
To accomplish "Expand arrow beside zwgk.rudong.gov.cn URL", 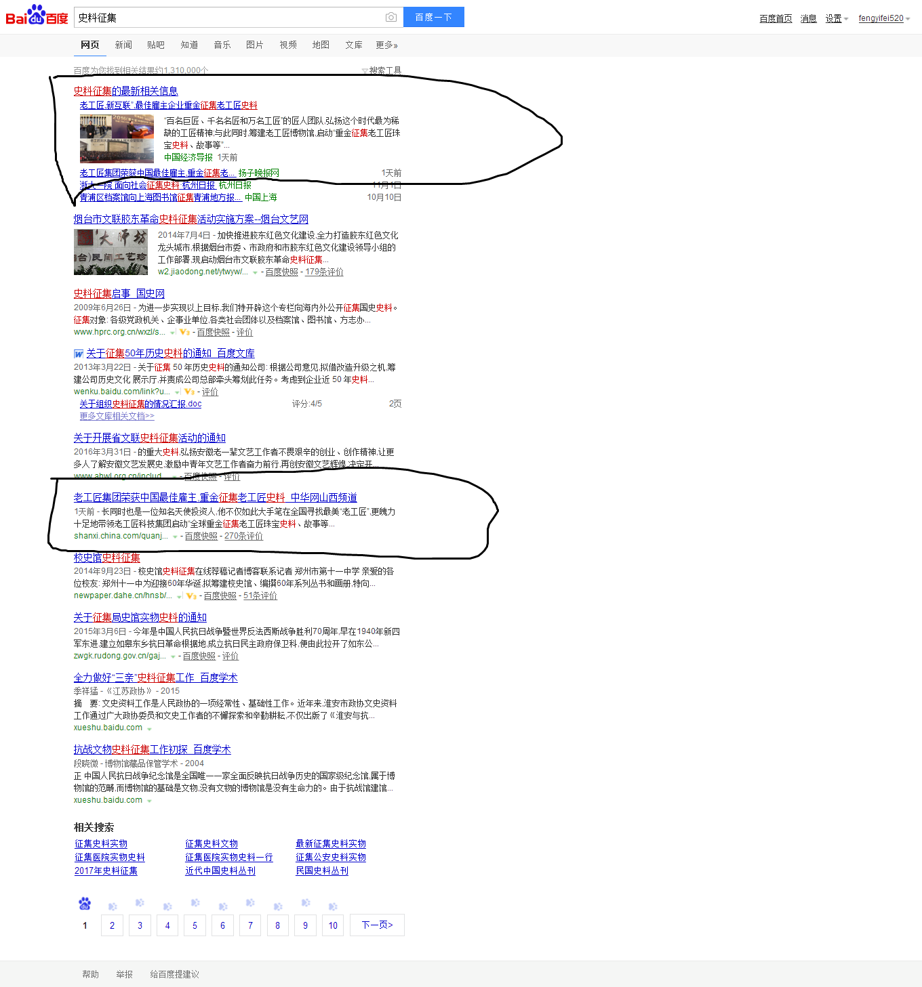I will coord(173,656).
